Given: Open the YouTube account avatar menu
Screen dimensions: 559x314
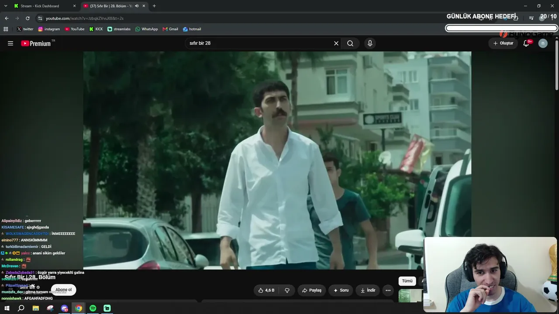Looking at the screenshot, I should [543, 43].
